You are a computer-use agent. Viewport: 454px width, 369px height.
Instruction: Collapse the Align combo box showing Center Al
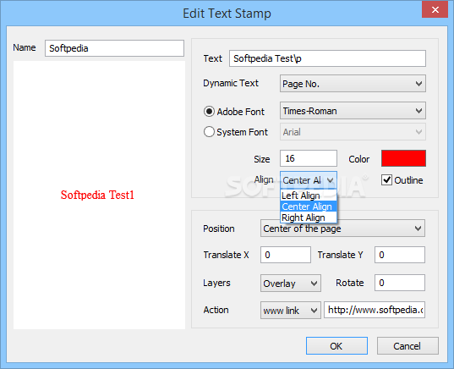[309, 180]
